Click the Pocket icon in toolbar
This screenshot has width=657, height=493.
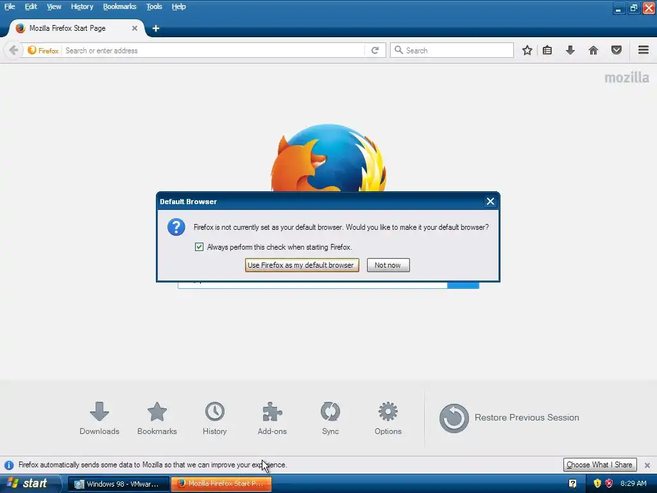click(617, 50)
